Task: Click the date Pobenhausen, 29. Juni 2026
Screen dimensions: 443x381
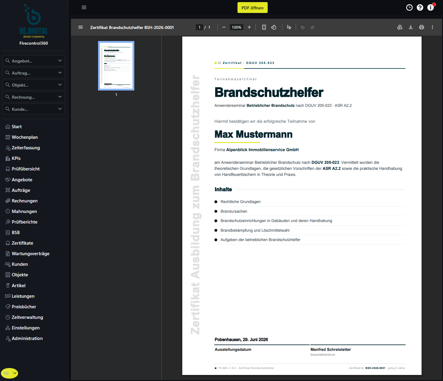Action: point(241,340)
